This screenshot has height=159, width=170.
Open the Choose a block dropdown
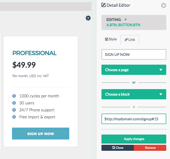coord(134,94)
